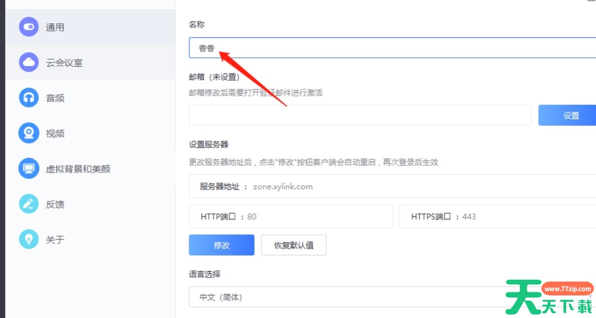Select 虚拟背景和美颜 in the sidebar
Screen dimensions: 596x318
(x=78, y=169)
